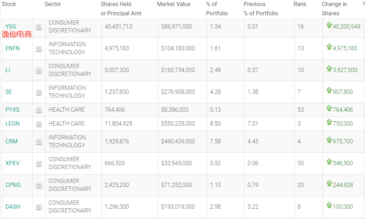Open the XPEV ticker link
This screenshot has height=219, width=365.
[12, 163]
